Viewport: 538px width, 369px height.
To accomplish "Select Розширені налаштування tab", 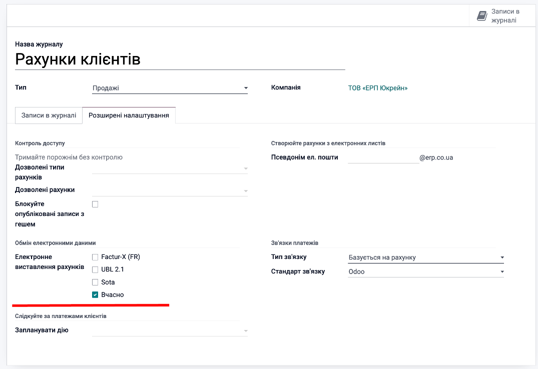I will point(129,115).
